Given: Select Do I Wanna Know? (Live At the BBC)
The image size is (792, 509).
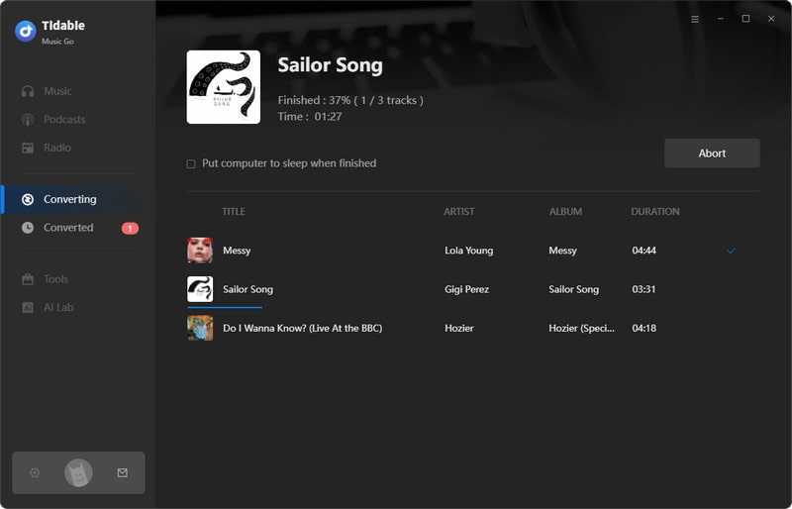Looking at the screenshot, I should pyautogui.click(x=303, y=328).
